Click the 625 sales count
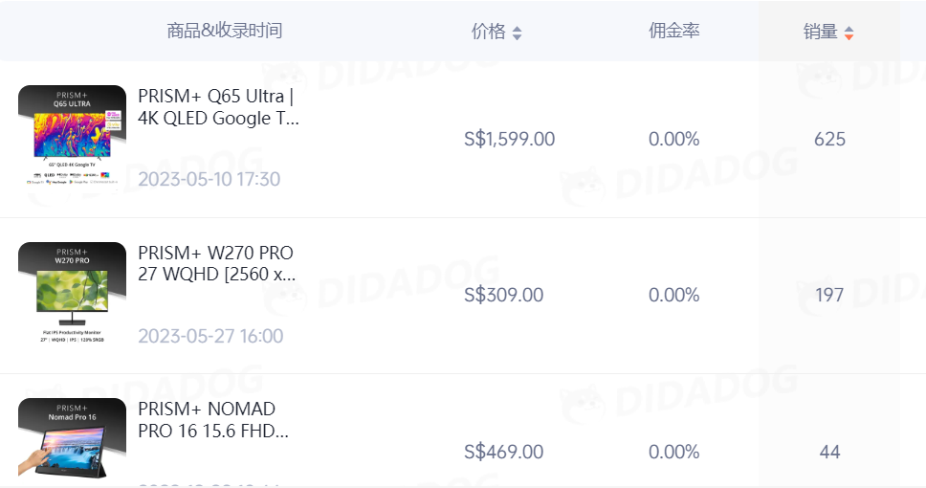 [x=829, y=139]
